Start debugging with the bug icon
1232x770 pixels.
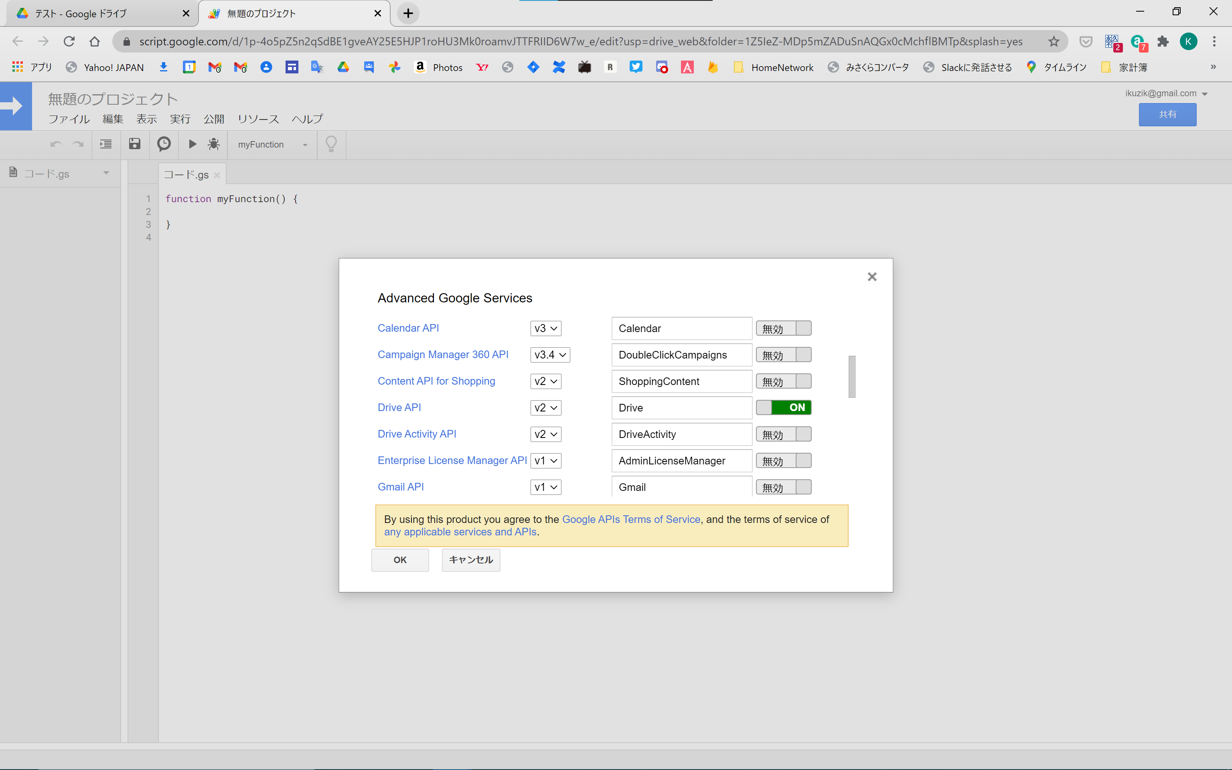coord(214,144)
